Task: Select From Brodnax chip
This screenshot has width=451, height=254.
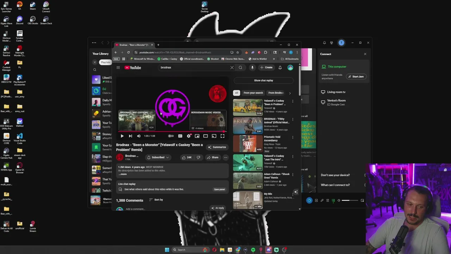Action: coord(276,93)
